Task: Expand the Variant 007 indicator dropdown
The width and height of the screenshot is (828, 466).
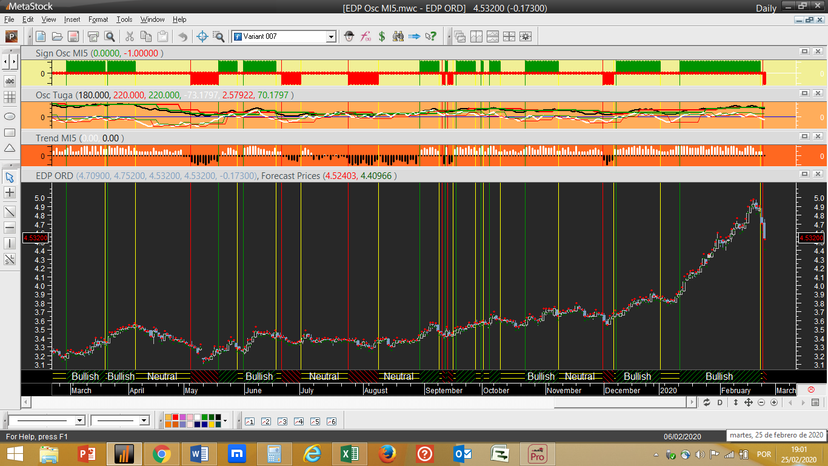Action: click(x=331, y=37)
